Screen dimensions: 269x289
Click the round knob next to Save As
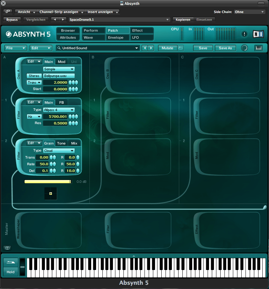pyautogui.click(x=244, y=48)
